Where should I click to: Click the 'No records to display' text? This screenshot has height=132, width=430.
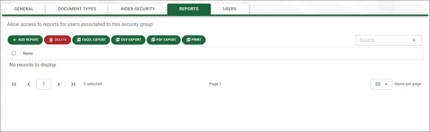33,65
